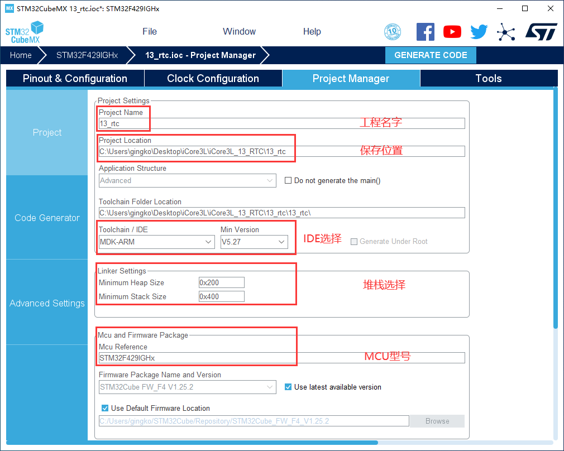Open the Application Structure dropdown
This screenshot has height=451, width=564.
(188, 180)
